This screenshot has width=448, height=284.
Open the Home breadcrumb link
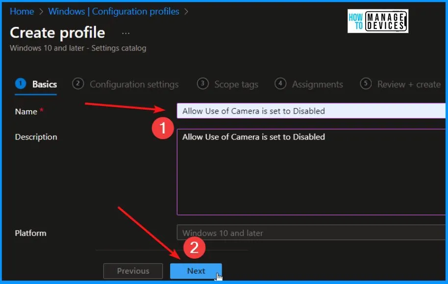22,11
